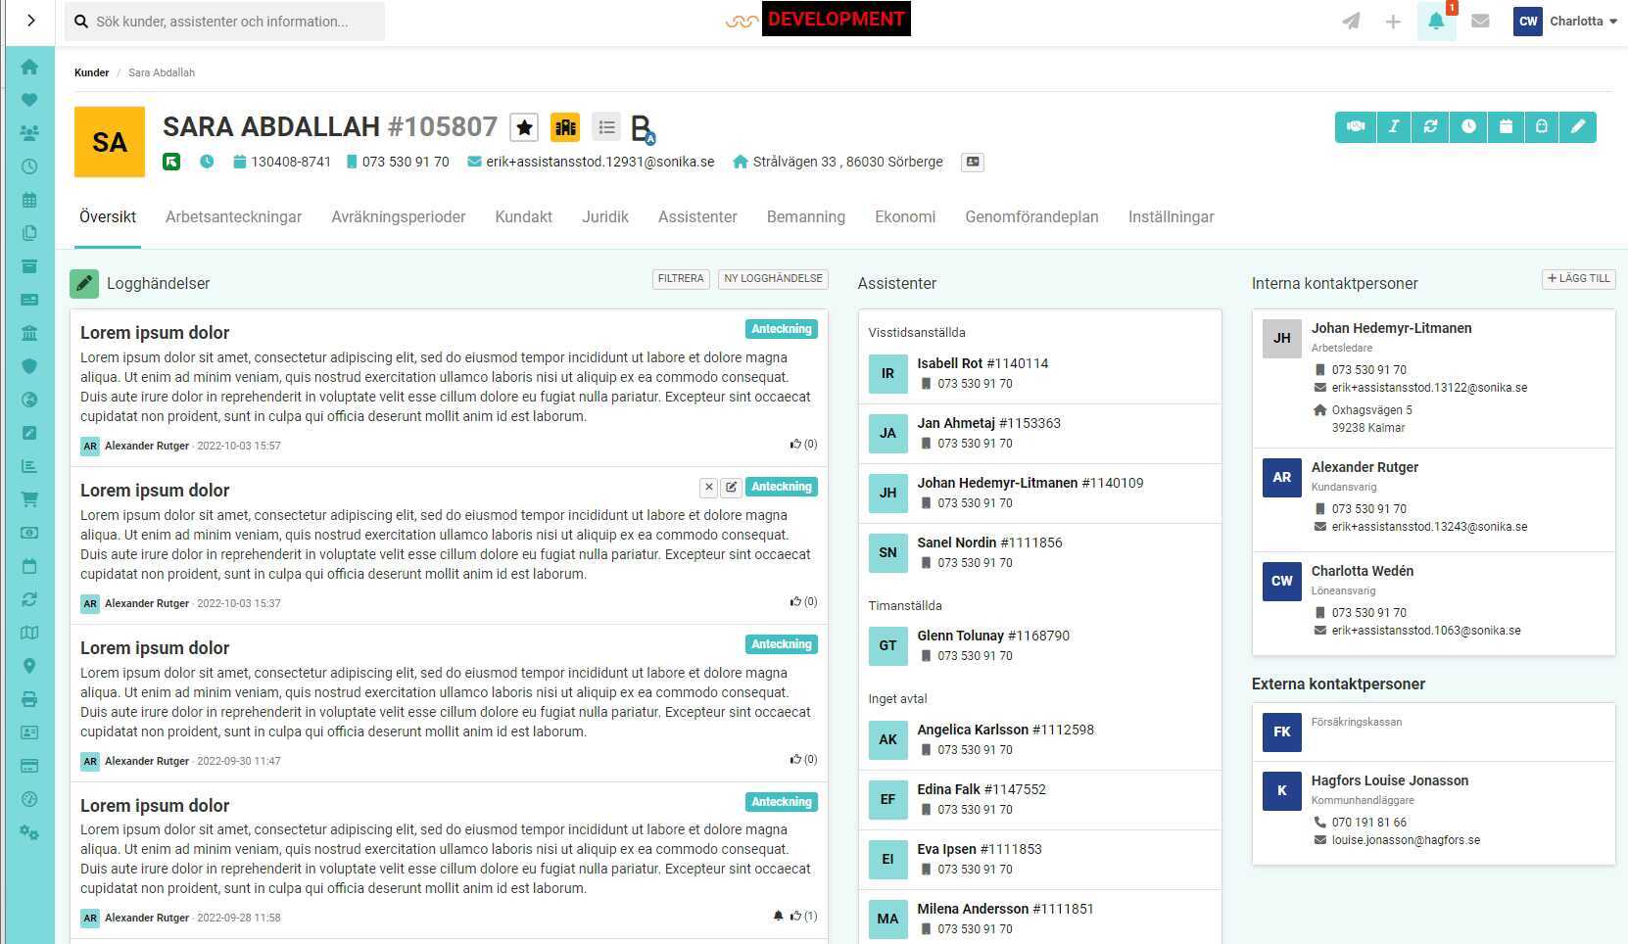
Task: Click the NY LOGGHÄNDELSE button
Action: [773, 279]
